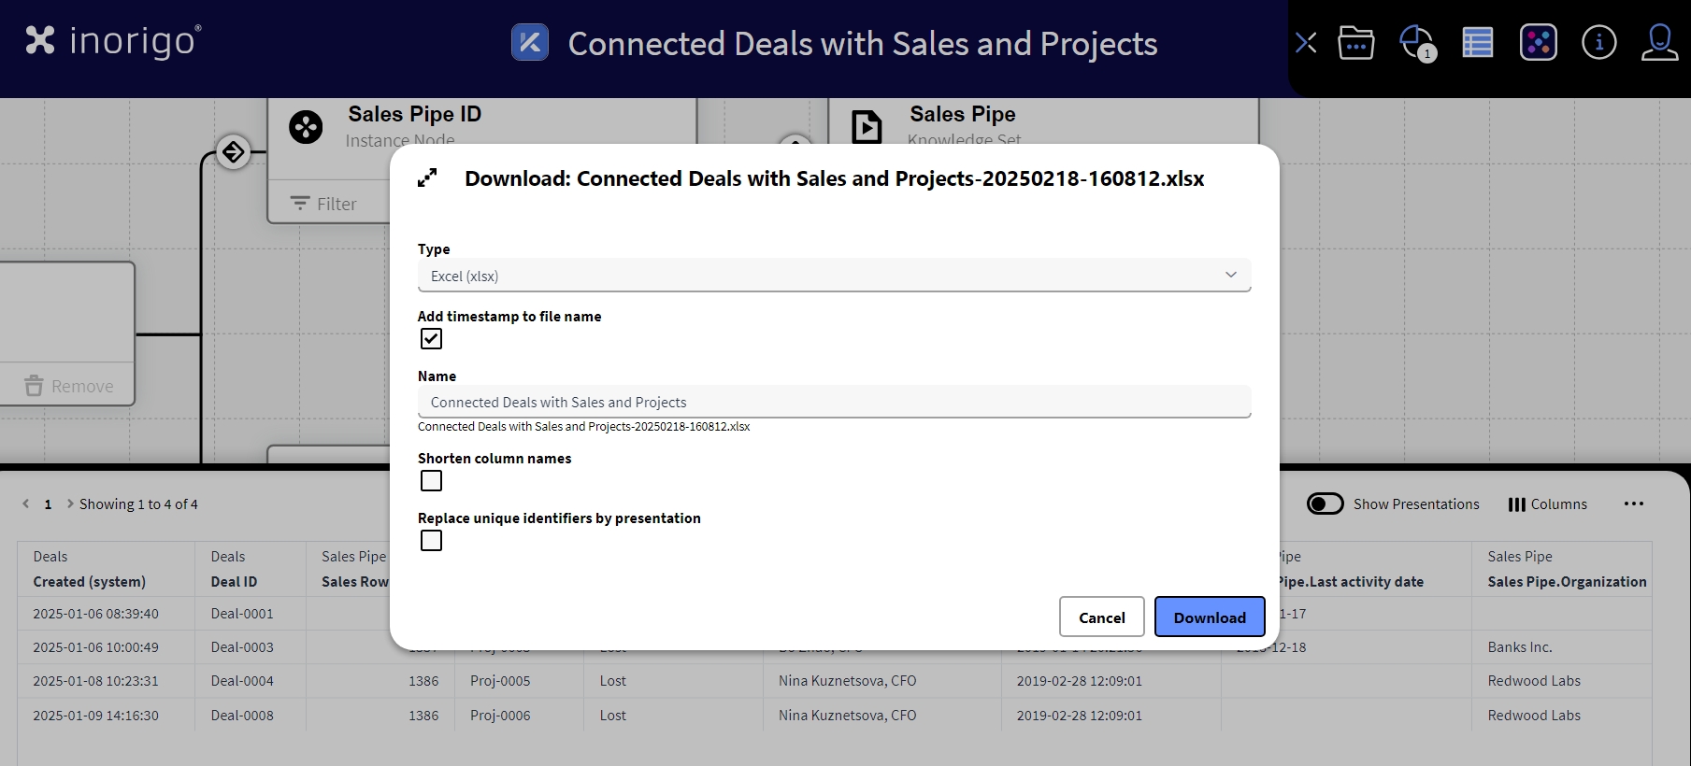
Task: Click the Cancel button
Action: pyautogui.click(x=1101, y=617)
